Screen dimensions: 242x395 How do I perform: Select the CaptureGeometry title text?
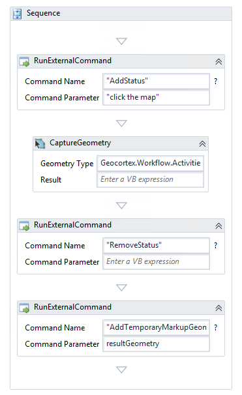[80, 143]
